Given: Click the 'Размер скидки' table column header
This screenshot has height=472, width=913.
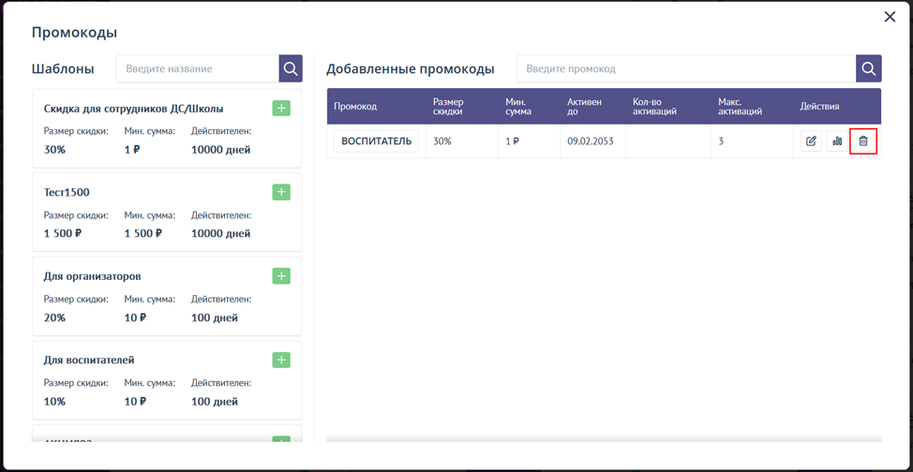Looking at the screenshot, I should click(448, 107).
